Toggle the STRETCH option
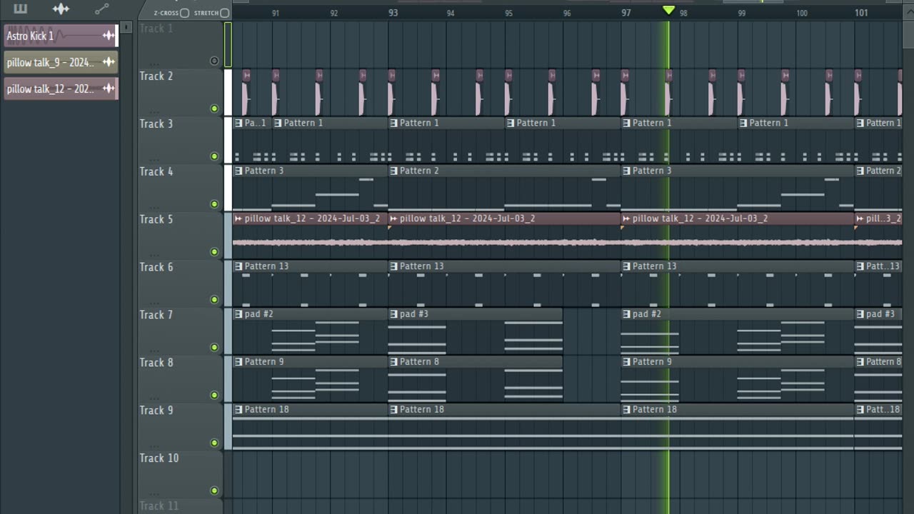Image resolution: width=914 pixels, height=514 pixels. pos(224,13)
